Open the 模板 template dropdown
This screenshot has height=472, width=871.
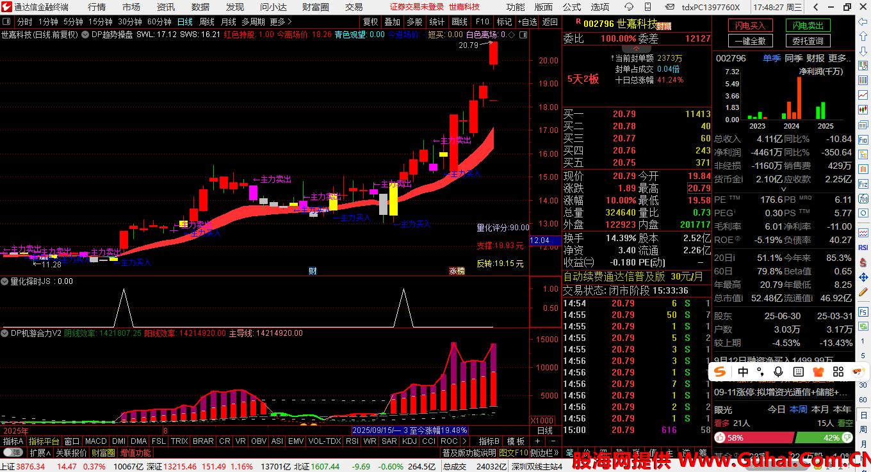click(x=516, y=441)
